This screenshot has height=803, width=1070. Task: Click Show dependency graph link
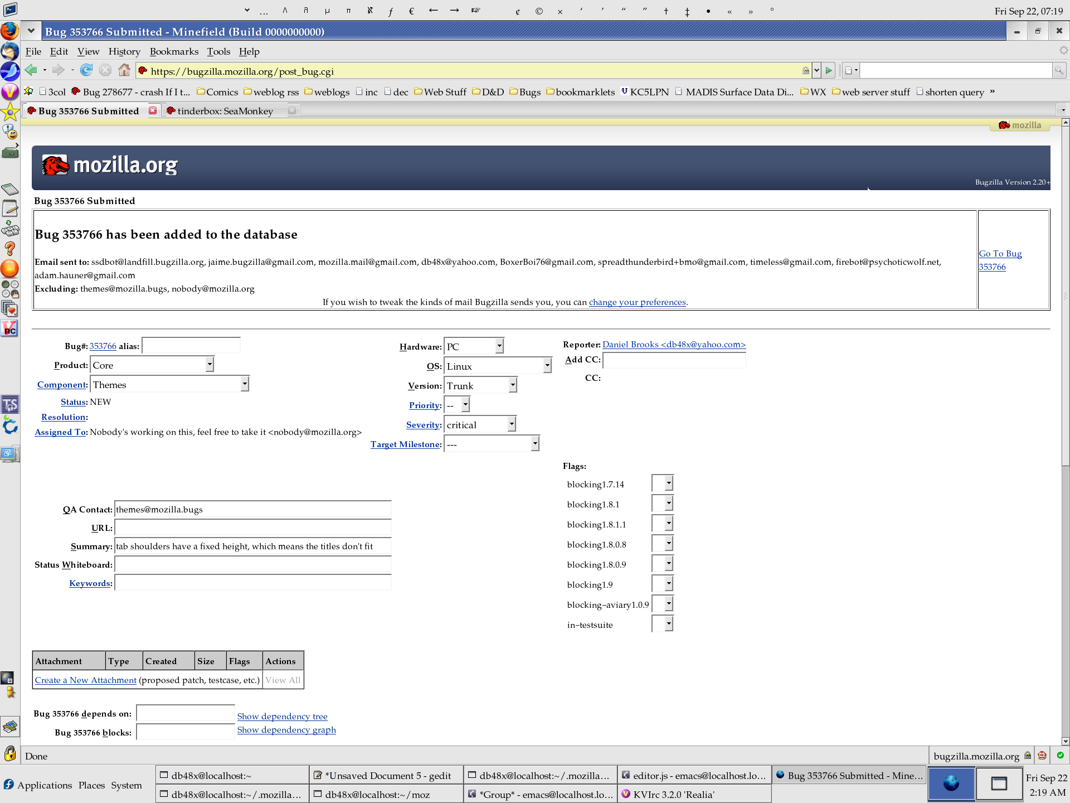[x=286, y=729]
